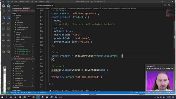The height and width of the screenshot is (99, 176).
Task: Click the CRLF line ending indicator
Action: click(x=153, y=93)
